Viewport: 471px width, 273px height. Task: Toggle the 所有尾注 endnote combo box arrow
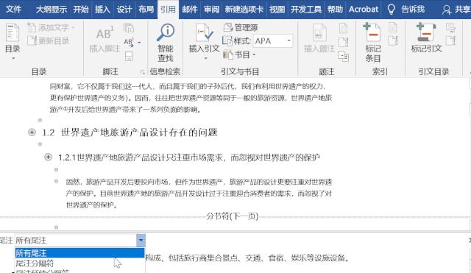pyautogui.click(x=141, y=241)
